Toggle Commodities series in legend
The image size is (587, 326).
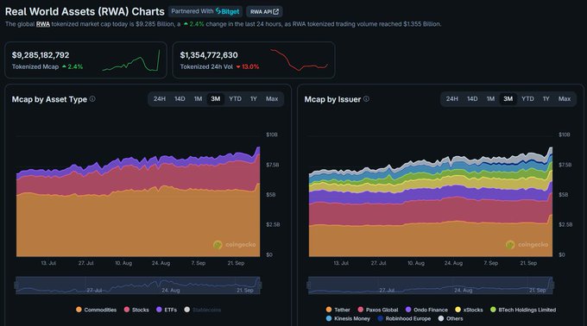(96, 310)
